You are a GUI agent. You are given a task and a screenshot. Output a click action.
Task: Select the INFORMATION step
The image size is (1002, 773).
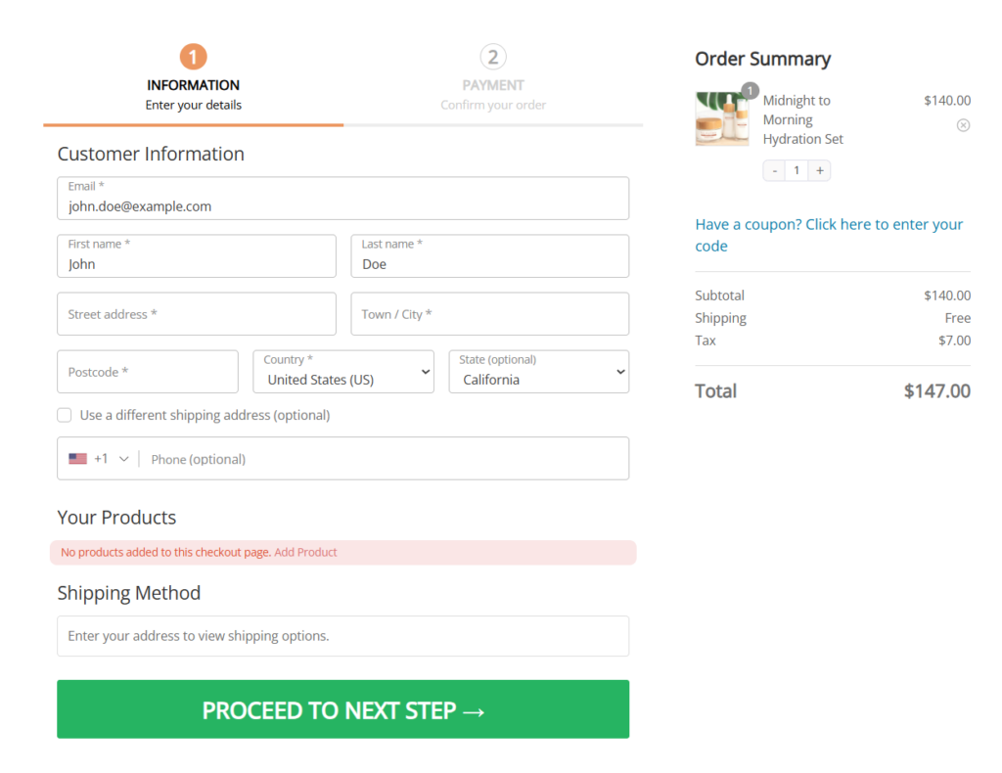point(193,85)
